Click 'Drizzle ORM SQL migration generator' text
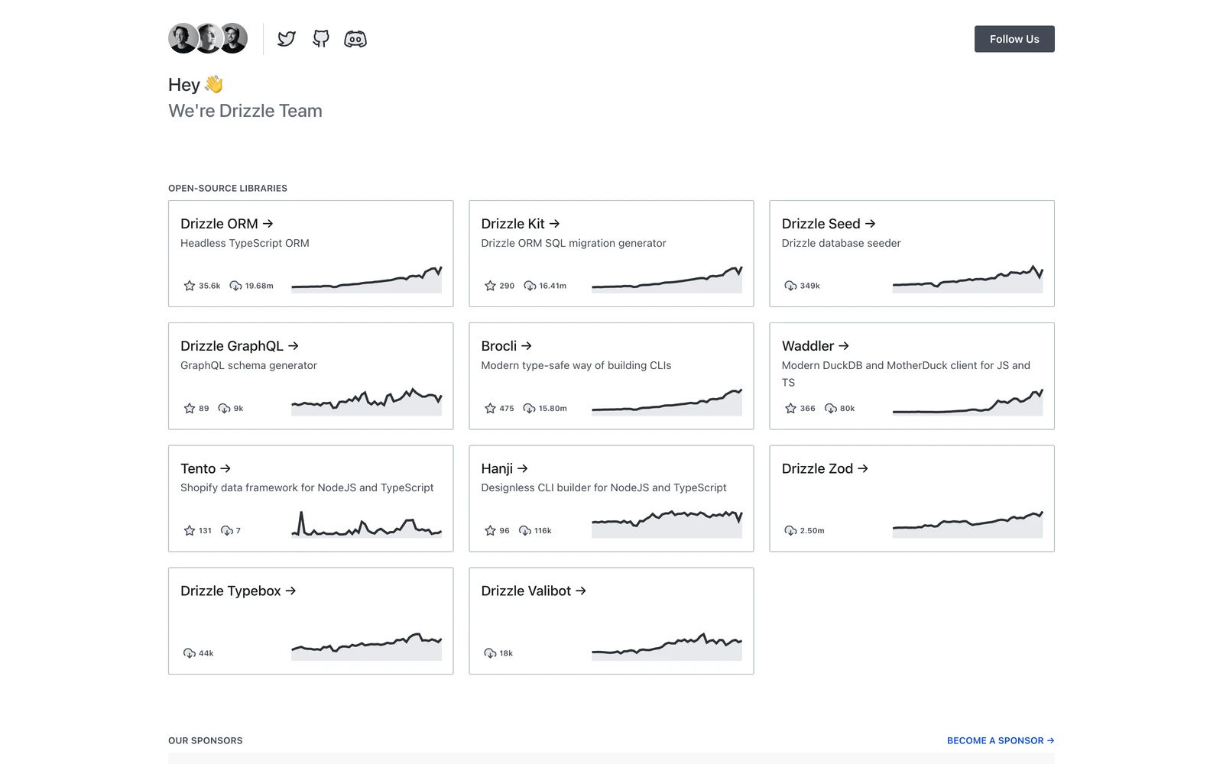The height and width of the screenshot is (764, 1223). [x=573, y=243]
